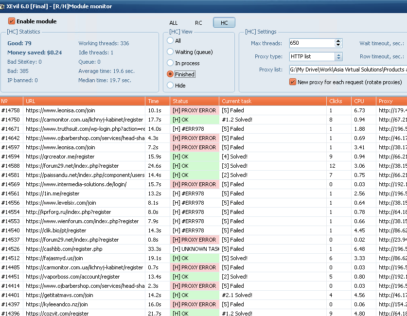Sort by the Clicks column header
The image size is (407, 316).
[339, 101]
